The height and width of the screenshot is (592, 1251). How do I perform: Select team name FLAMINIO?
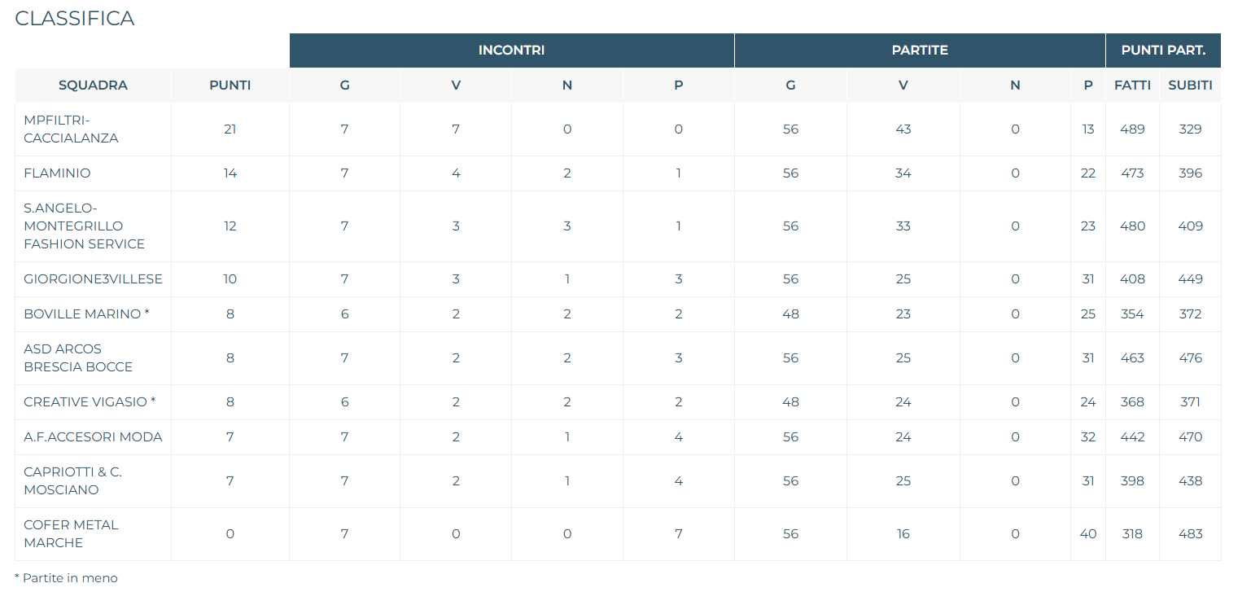click(x=57, y=173)
